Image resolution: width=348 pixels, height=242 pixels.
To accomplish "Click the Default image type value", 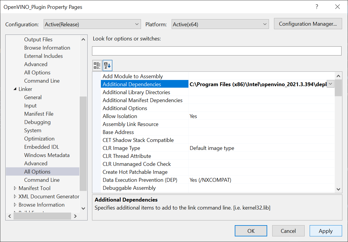I will (x=212, y=148).
